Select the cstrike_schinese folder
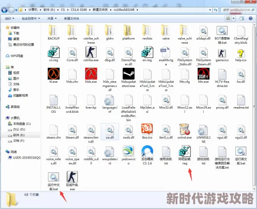257x209 pixels. pyautogui.click(x=91, y=35)
